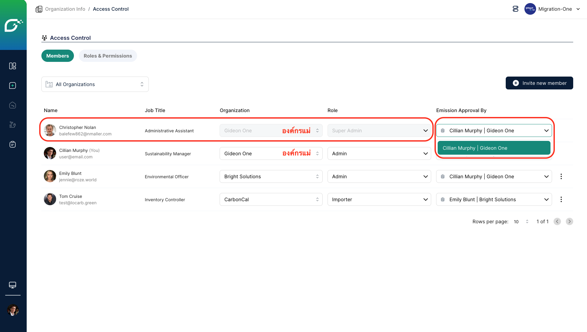Select the Members tab
The width and height of the screenshot is (587, 332).
(x=57, y=56)
